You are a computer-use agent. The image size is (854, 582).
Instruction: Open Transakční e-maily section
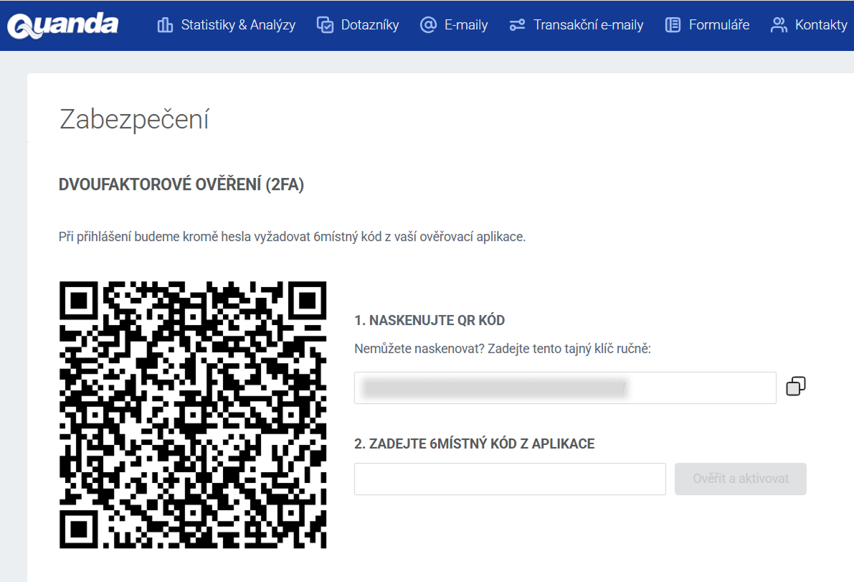(588, 25)
